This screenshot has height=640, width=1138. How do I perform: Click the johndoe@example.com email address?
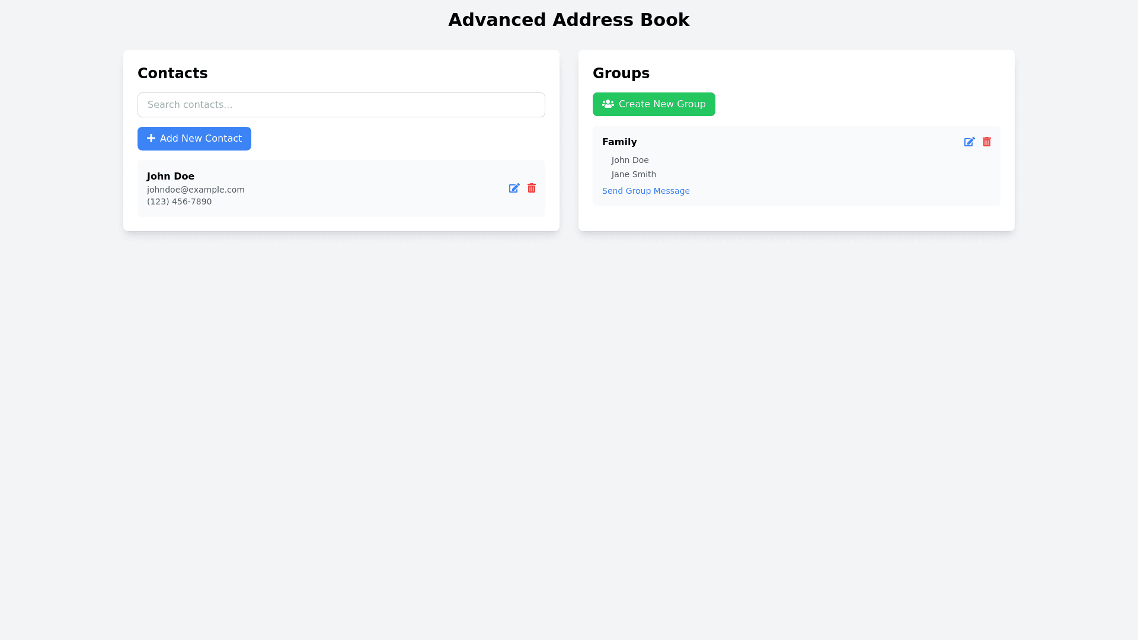196,190
